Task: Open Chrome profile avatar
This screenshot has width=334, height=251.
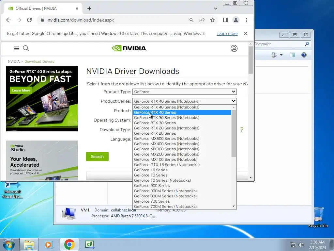Action: pos(236,20)
